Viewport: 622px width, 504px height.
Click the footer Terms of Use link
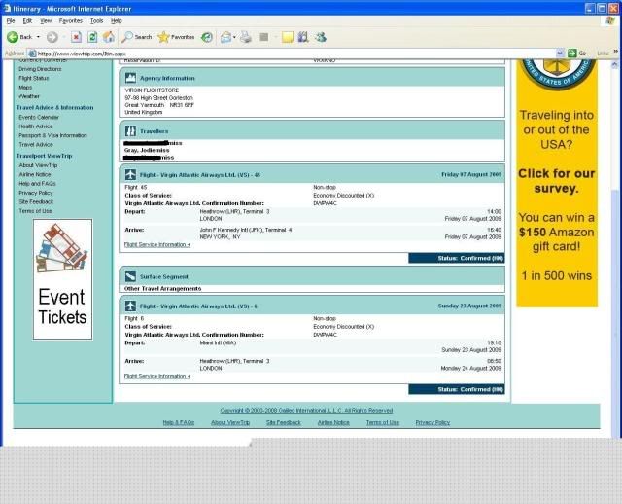pos(383,422)
